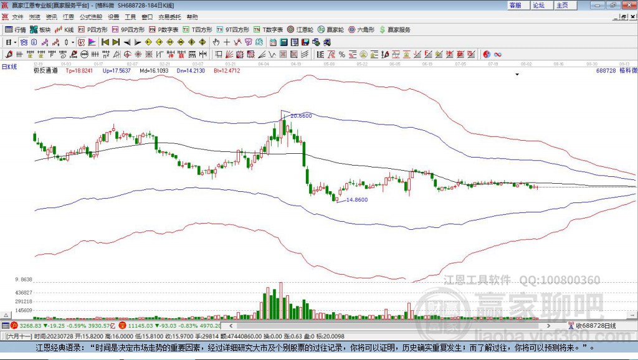Switch to K线 candlestick chart
638x360 pixels.
64,30
